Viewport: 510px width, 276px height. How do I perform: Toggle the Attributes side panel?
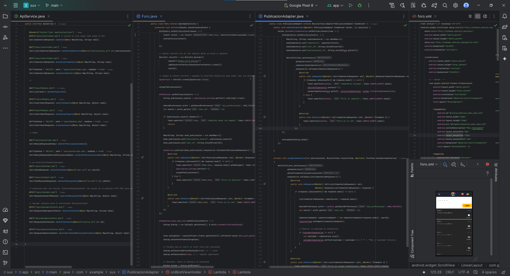point(496,172)
